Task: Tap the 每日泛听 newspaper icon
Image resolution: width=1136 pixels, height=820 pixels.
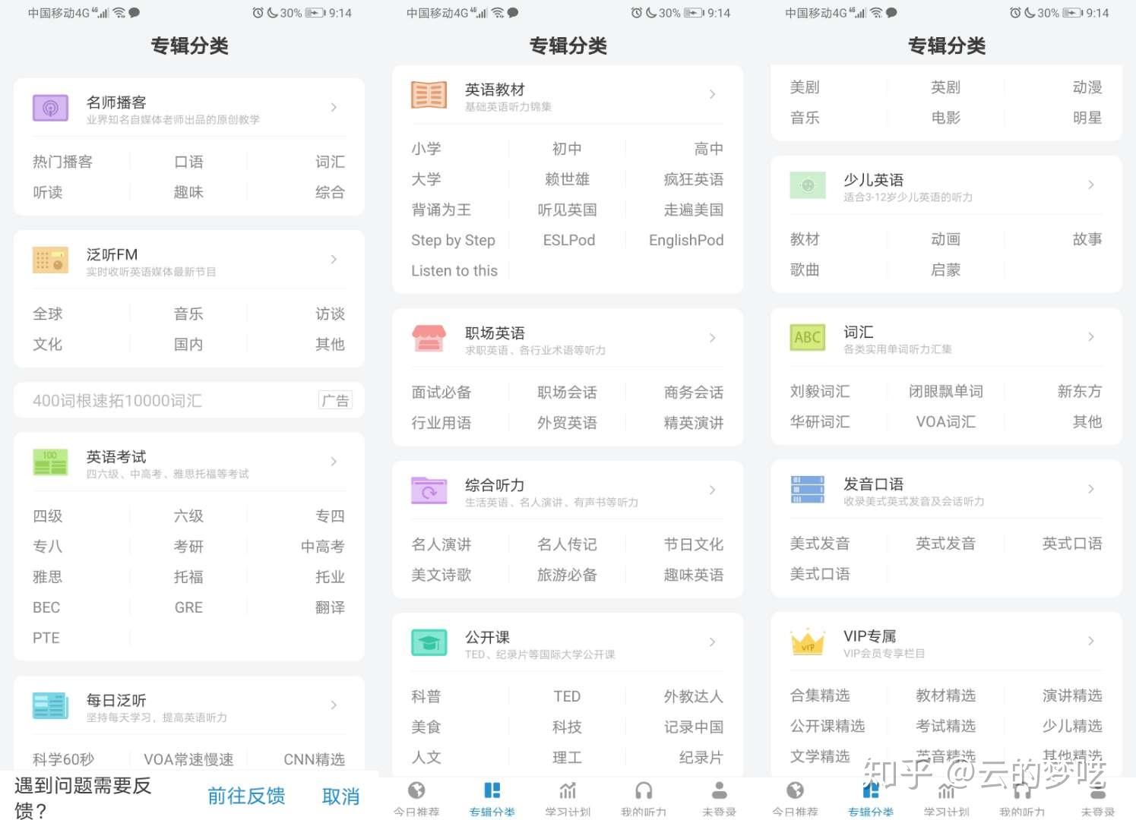Action: 49,705
